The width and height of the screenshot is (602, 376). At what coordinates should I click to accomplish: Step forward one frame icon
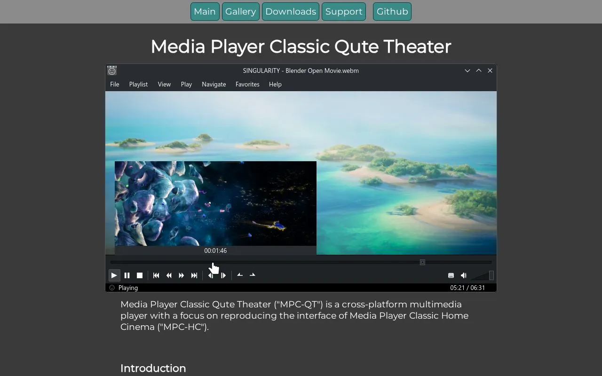[x=223, y=275]
